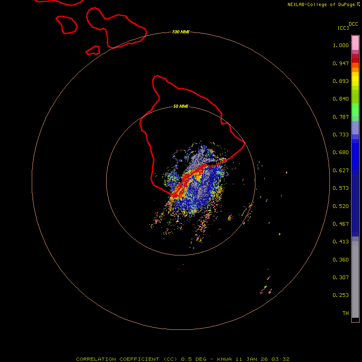Image resolution: width=362 pixels, height=362 pixels.
Task: Click the 0.627 scale value
Action: (341, 171)
